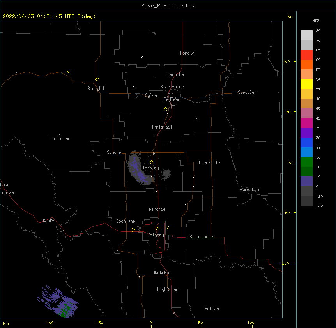Click the 57 value in the dBZ legend
This screenshot has width=336, height=328.
pyautogui.click(x=318, y=69)
